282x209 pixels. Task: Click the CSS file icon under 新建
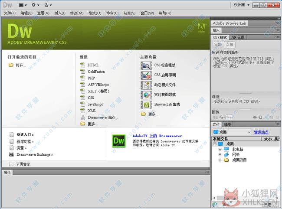tap(82, 98)
